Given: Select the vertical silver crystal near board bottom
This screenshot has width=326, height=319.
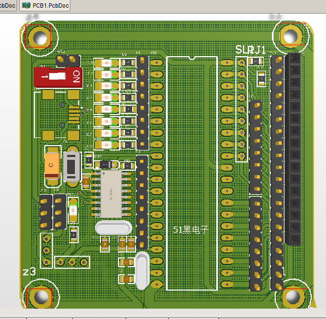Looking at the screenshot, I should pyautogui.click(x=142, y=271).
